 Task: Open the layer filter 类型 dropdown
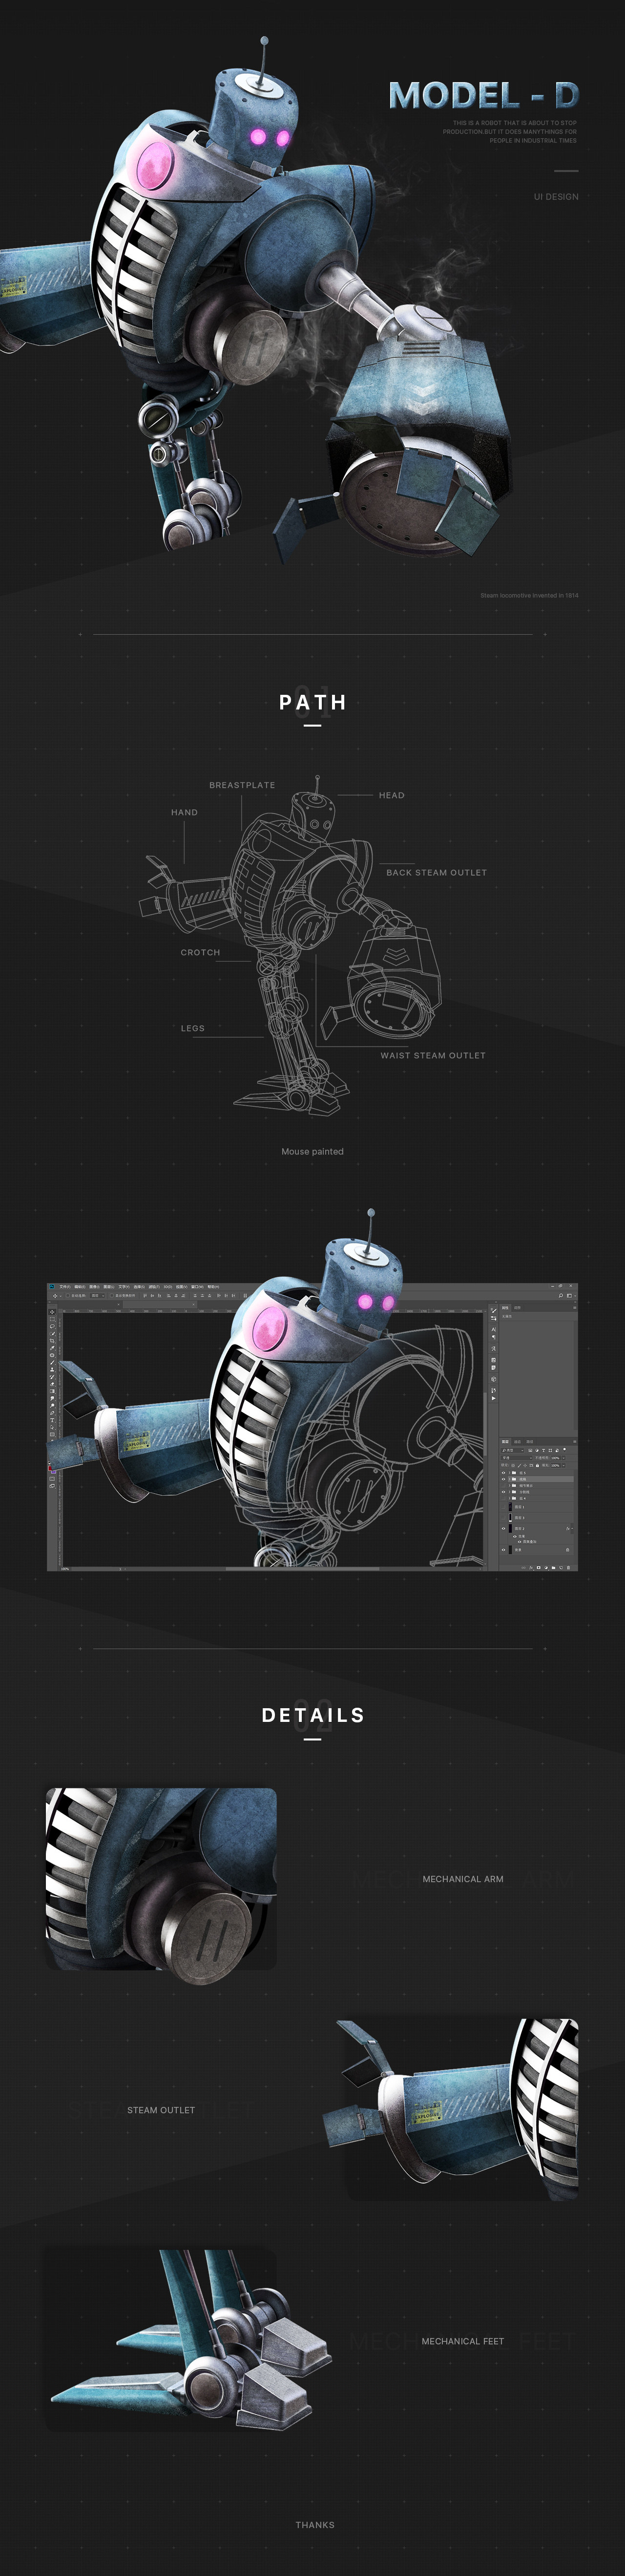click(x=513, y=1451)
